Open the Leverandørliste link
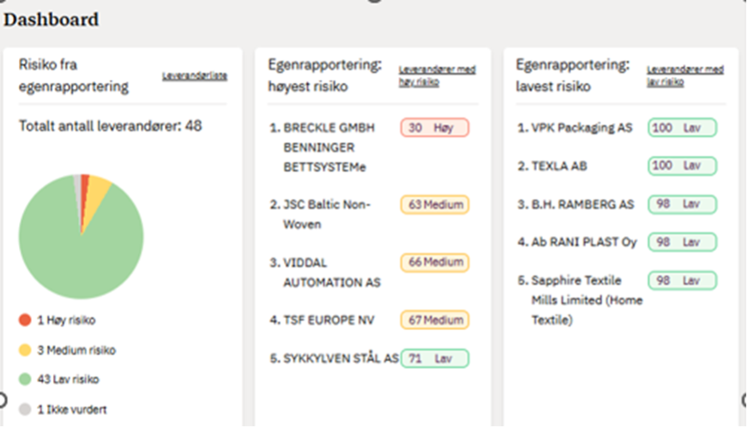The image size is (748, 428). click(x=195, y=76)
